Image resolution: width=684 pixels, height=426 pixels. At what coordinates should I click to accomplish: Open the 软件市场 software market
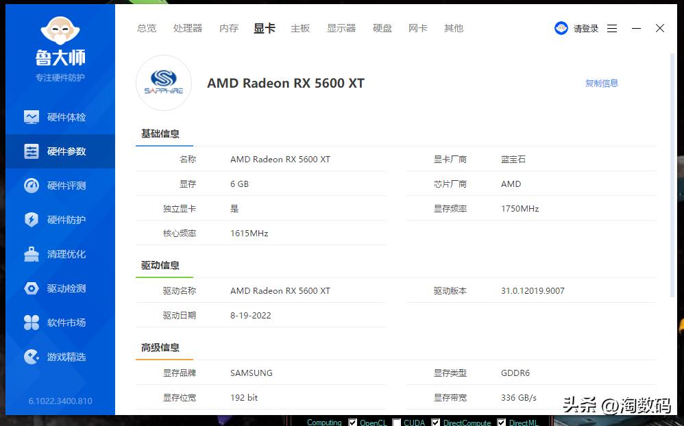(60, 323)
